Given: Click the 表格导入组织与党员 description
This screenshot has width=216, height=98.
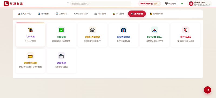Looking at the screenshot, I should 154,41.
